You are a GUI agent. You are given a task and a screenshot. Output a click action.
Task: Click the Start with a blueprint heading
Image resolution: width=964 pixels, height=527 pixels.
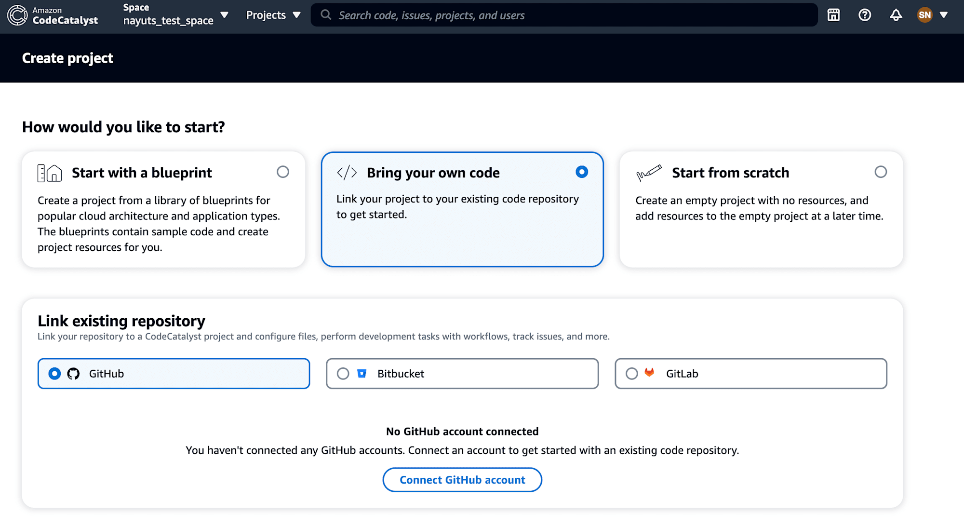[142, 173]
